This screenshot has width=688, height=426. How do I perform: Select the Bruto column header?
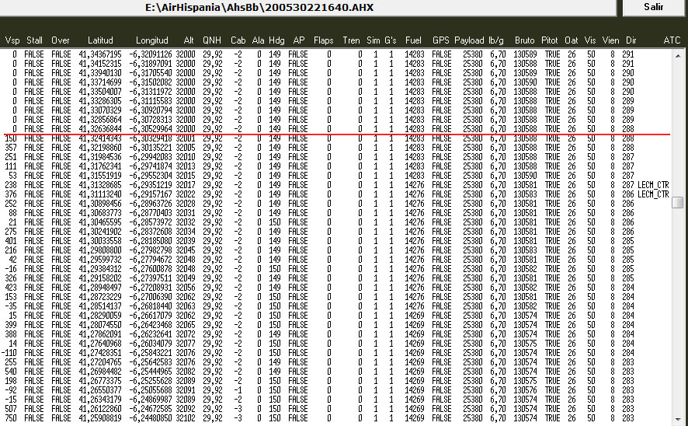tap(525, 40)
